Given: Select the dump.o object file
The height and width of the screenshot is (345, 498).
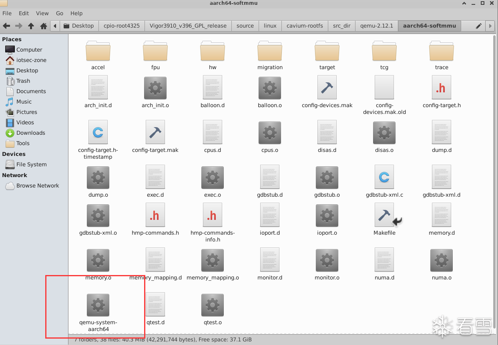Looking at the screenshot, I should point(98,182).
